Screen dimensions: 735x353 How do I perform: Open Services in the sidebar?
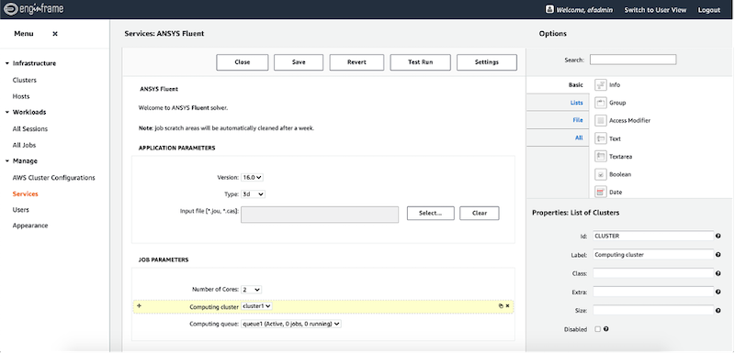tap(26, 193)
